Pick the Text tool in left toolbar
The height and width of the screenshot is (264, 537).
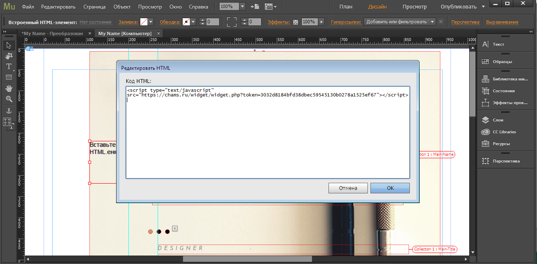click(x=8, y=67)
